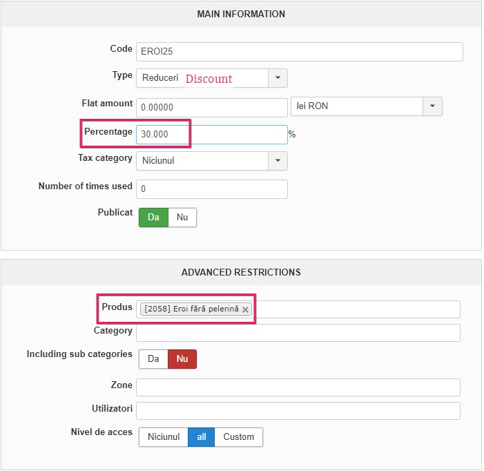Pick Custom access level
Image resolution: width=484 pixels, height=471 pixels.
pyautogui.click(x=238, y=437)
